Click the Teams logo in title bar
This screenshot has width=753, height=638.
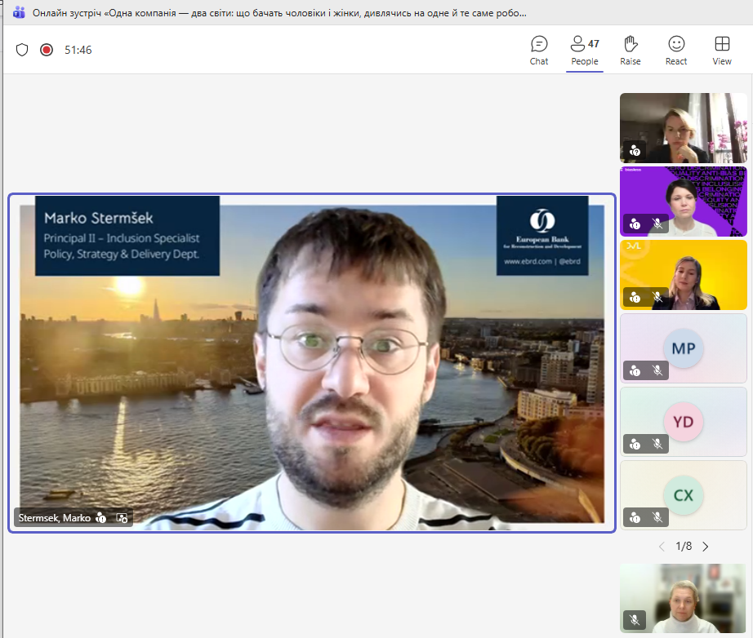pyautogui.click(x=18, y=14)
